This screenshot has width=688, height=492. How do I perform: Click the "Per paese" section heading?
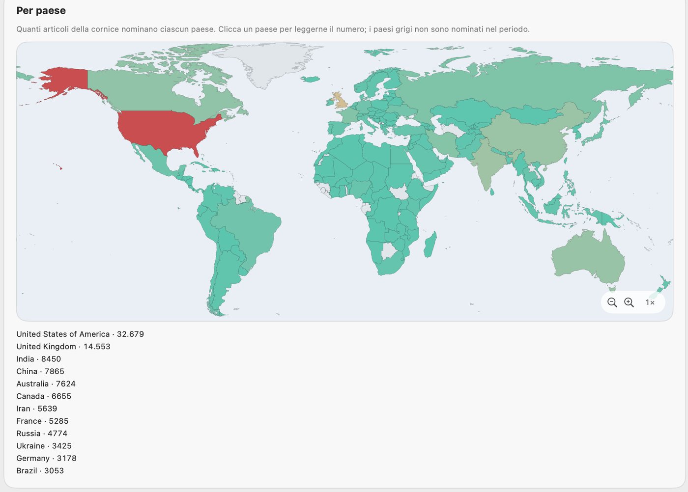pos(41,11)
